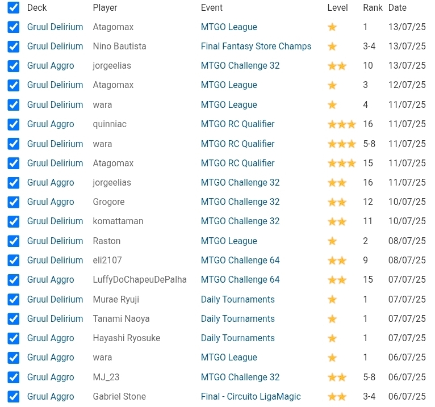Uncheck the Nino Bautista row checkbox
This screenshot has width=435, height=407.
[13, 47]
